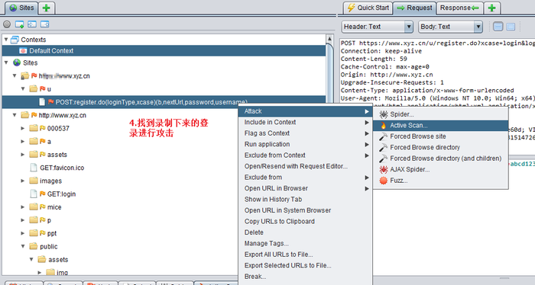Screen dimensions: 535x285
Task: Open Exclude from Context submenu
Action: 305,155
